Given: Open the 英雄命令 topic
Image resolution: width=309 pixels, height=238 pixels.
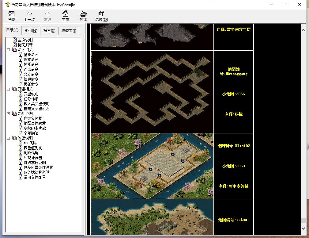Looking at the screenshot, I should pos(31,84).
